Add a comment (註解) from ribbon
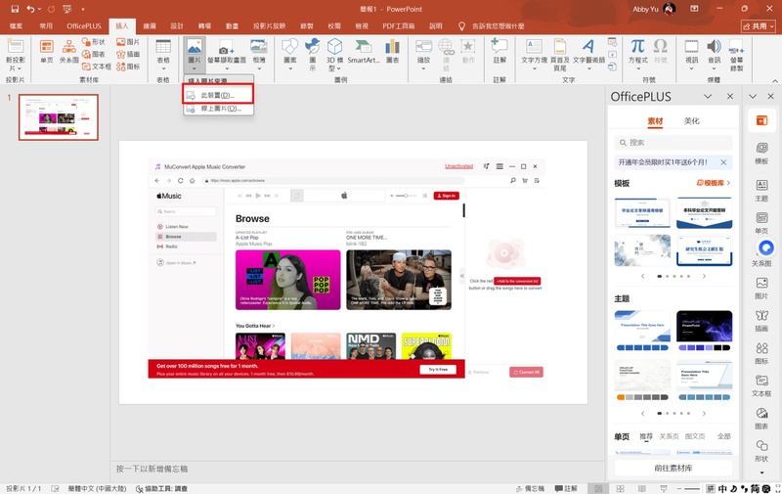The height and width of the screenshot is (494, 782). (500, 52)
